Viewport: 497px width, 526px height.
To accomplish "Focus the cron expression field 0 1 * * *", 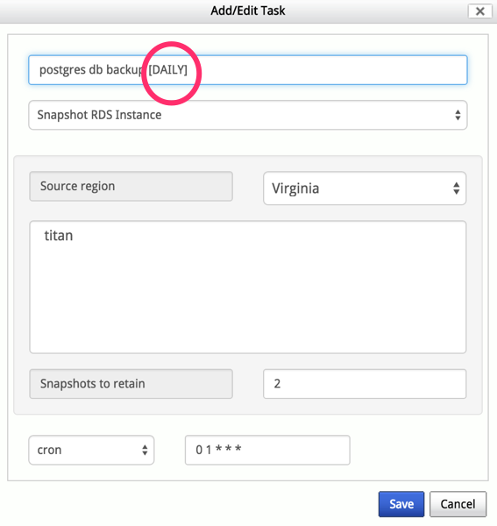I will click(267, 450).
